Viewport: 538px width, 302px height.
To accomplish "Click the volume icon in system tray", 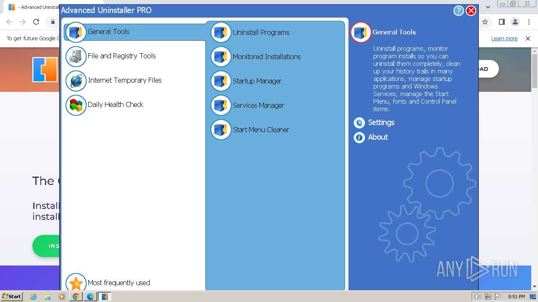I will click(477, 297).
